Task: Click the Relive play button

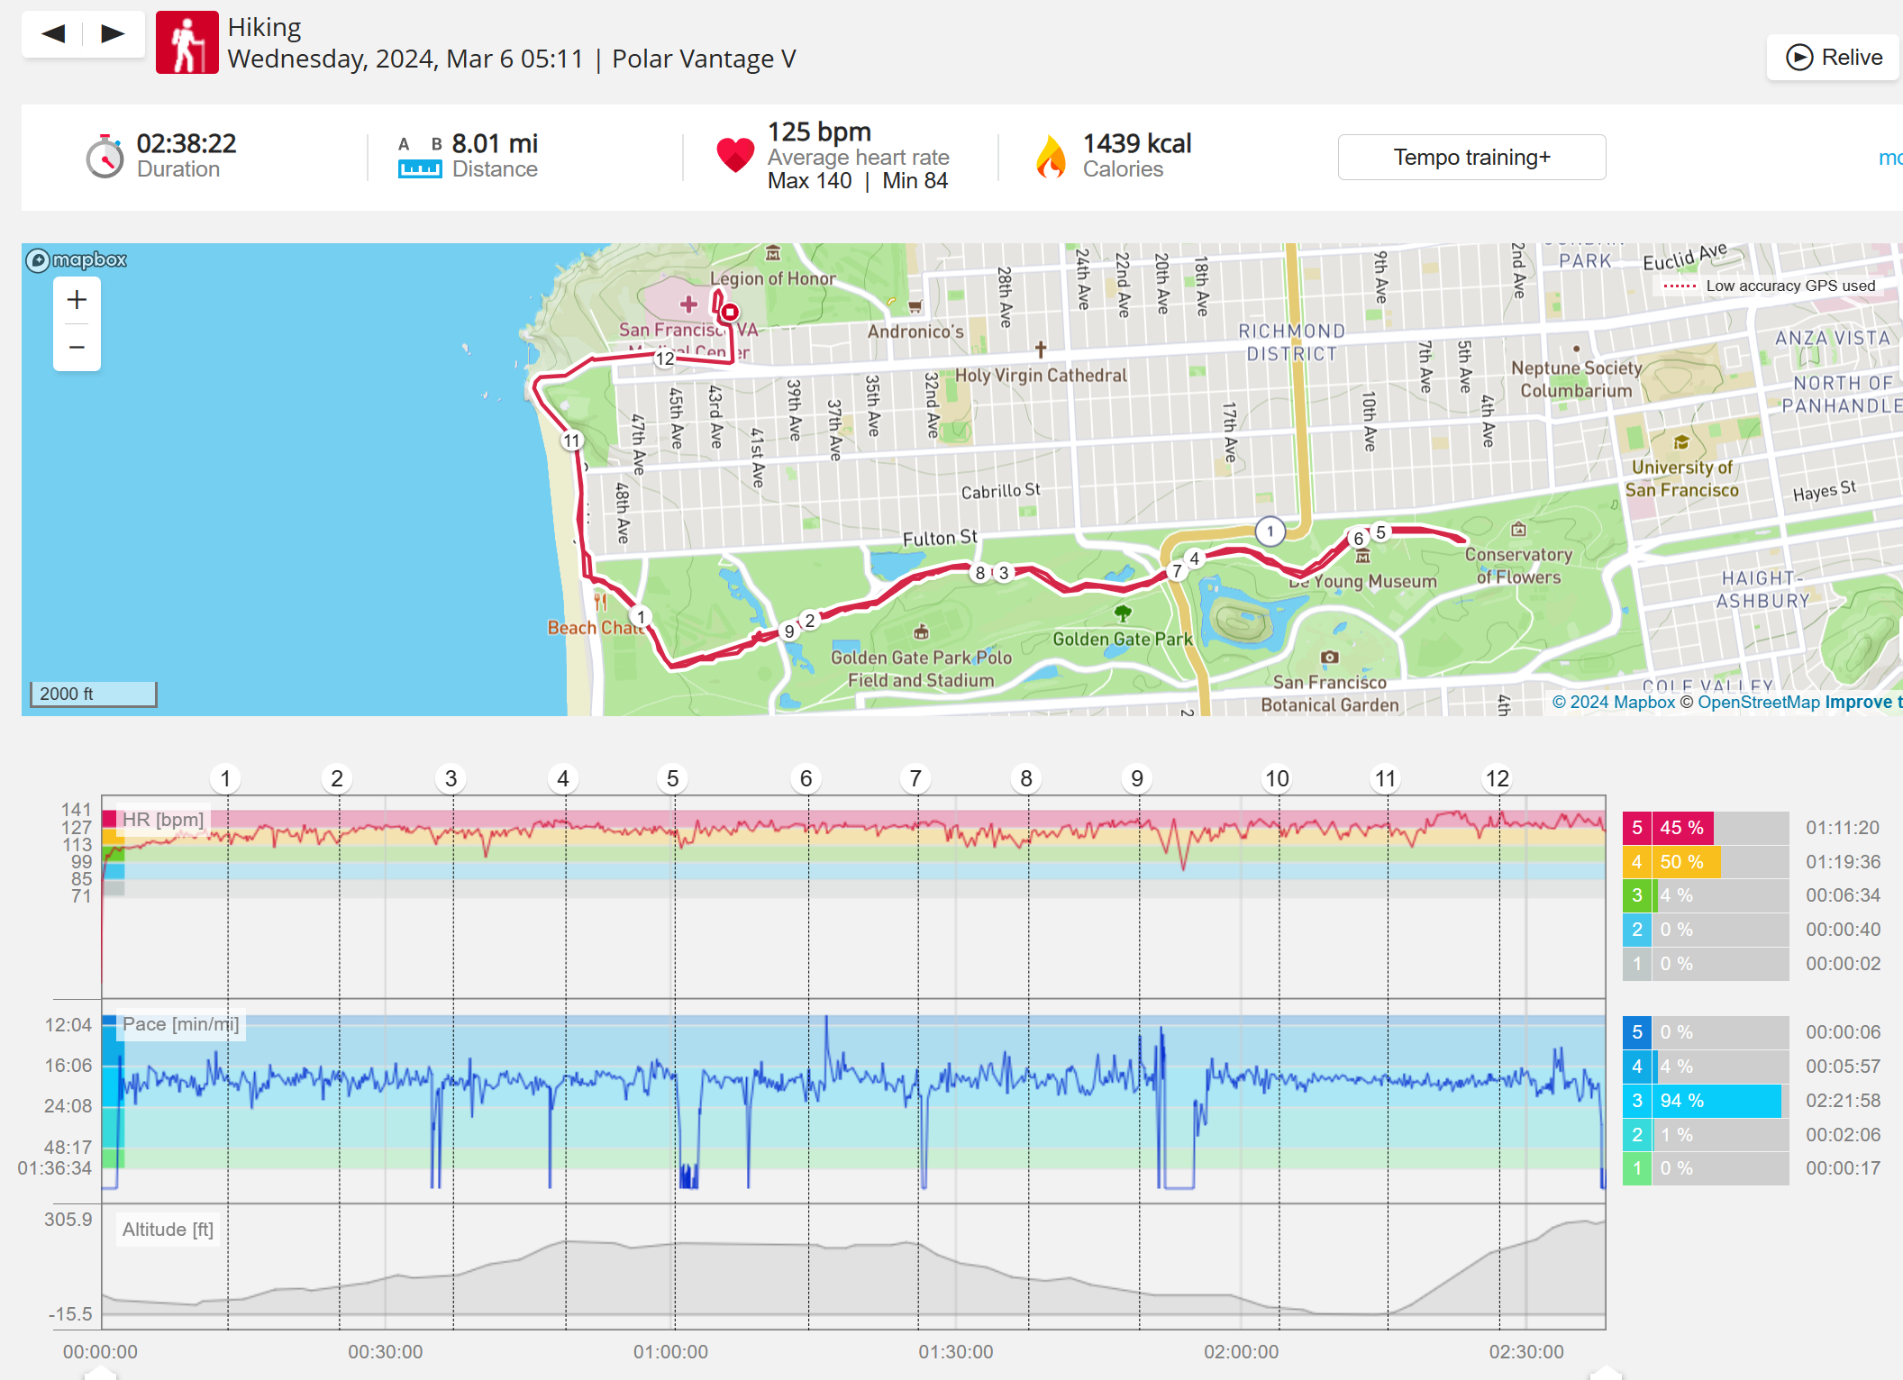Action: tap(1834, 58)
